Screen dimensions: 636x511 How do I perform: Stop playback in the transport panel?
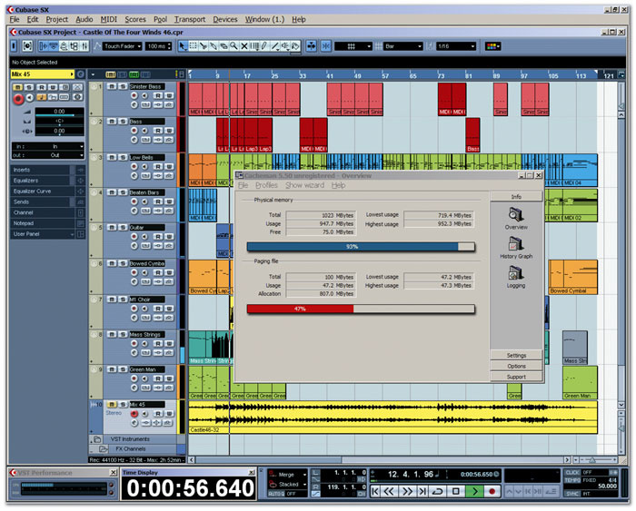tap(455, 492)
